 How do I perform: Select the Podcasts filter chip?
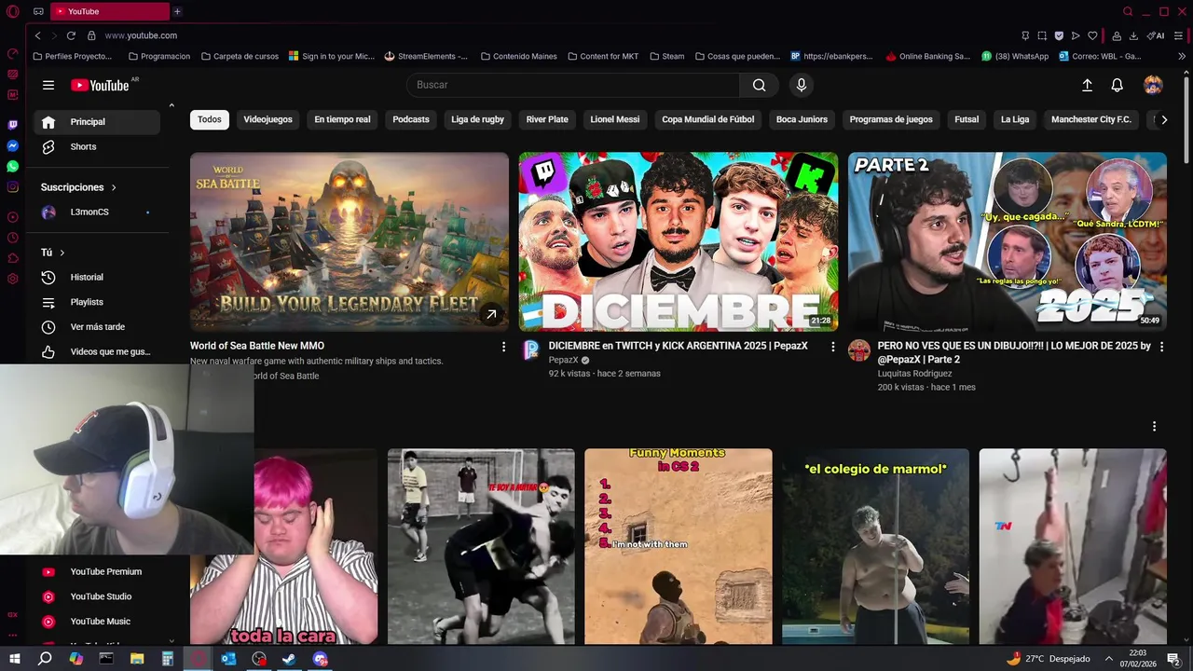tap(411, 119)
